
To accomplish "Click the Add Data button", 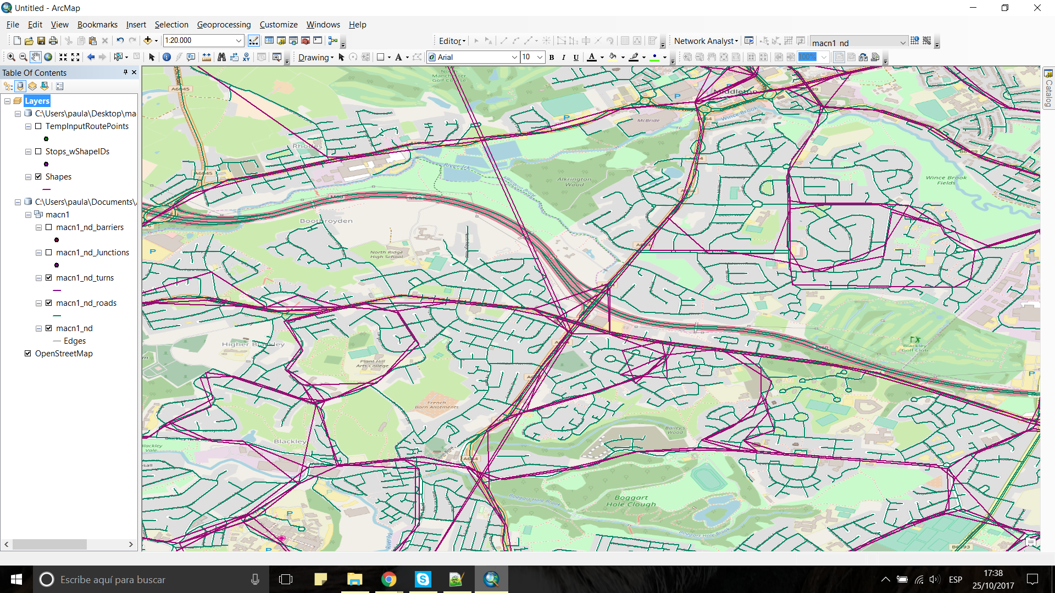I will [147, 41].
